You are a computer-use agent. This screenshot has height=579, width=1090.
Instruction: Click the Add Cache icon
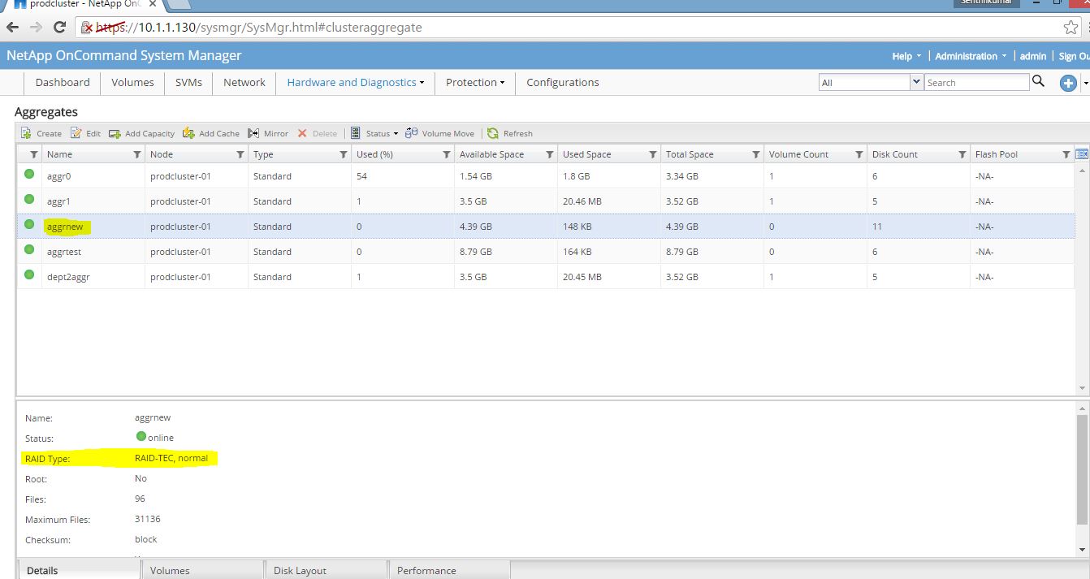coord(188,132)
